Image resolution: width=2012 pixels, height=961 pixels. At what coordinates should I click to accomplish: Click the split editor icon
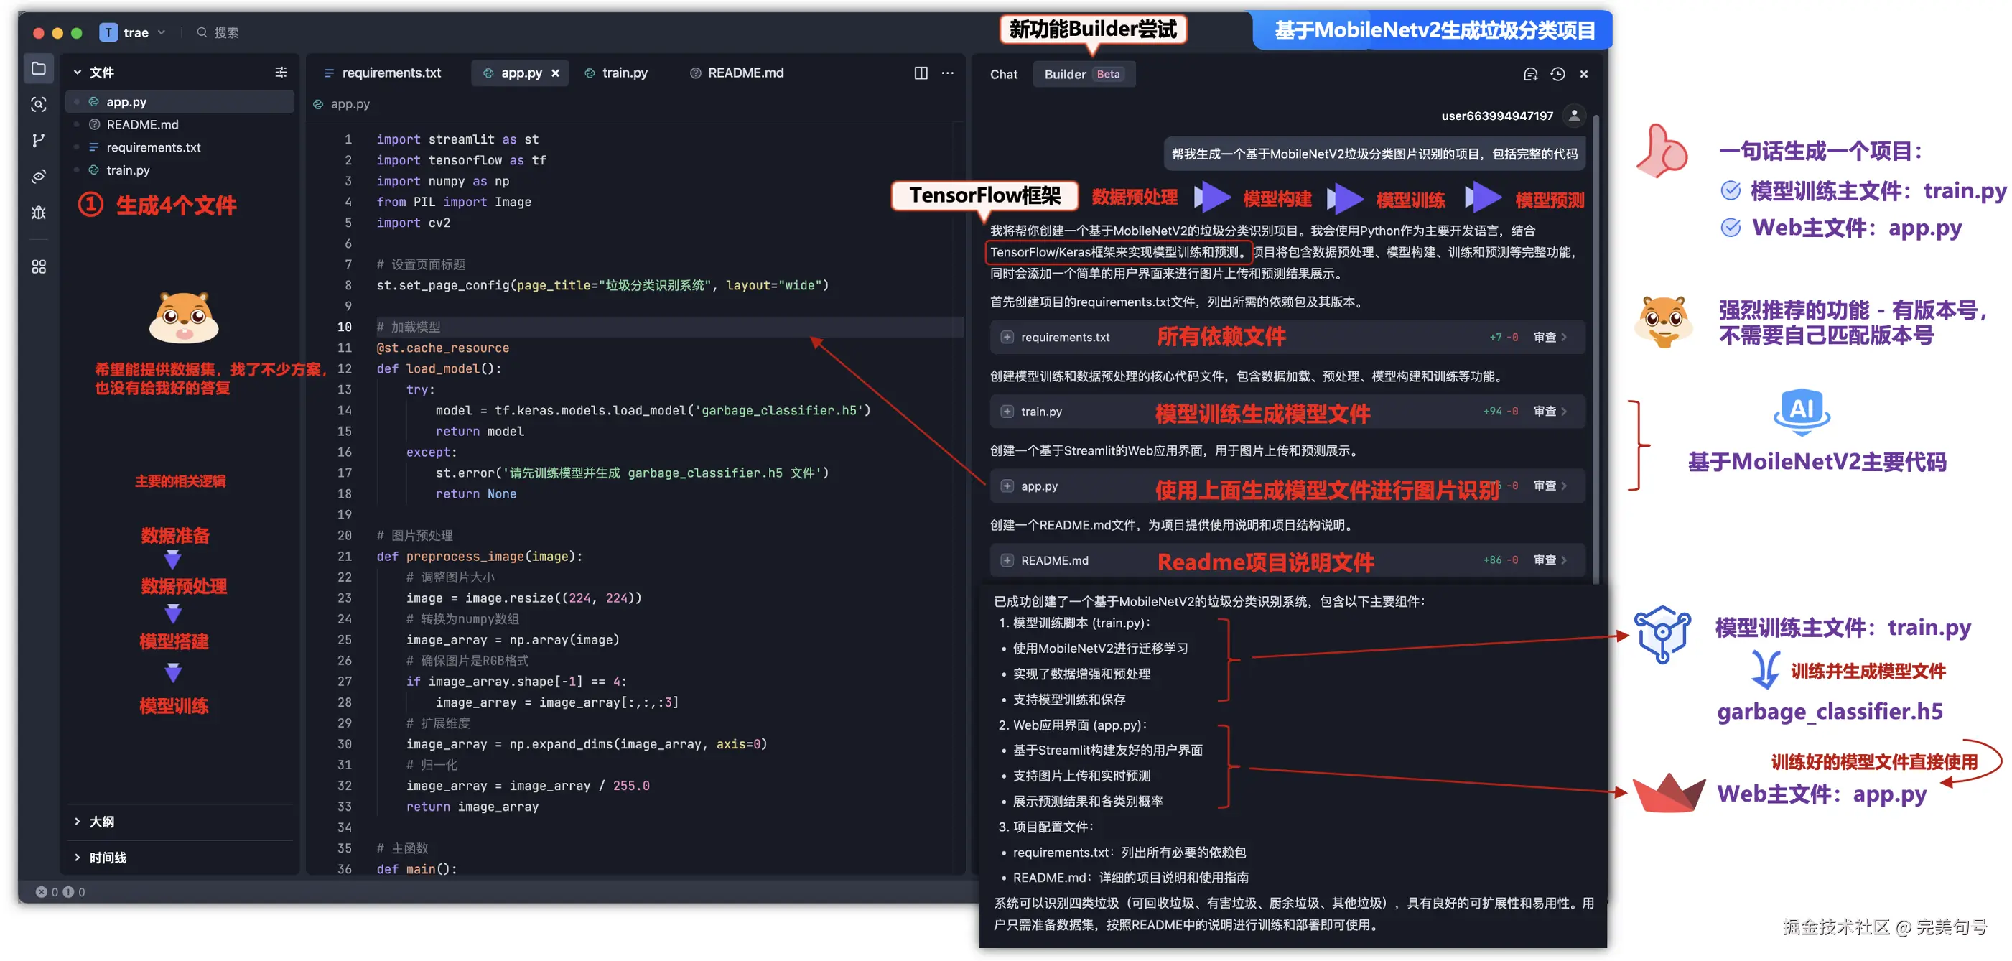click(x=921, y=73)
